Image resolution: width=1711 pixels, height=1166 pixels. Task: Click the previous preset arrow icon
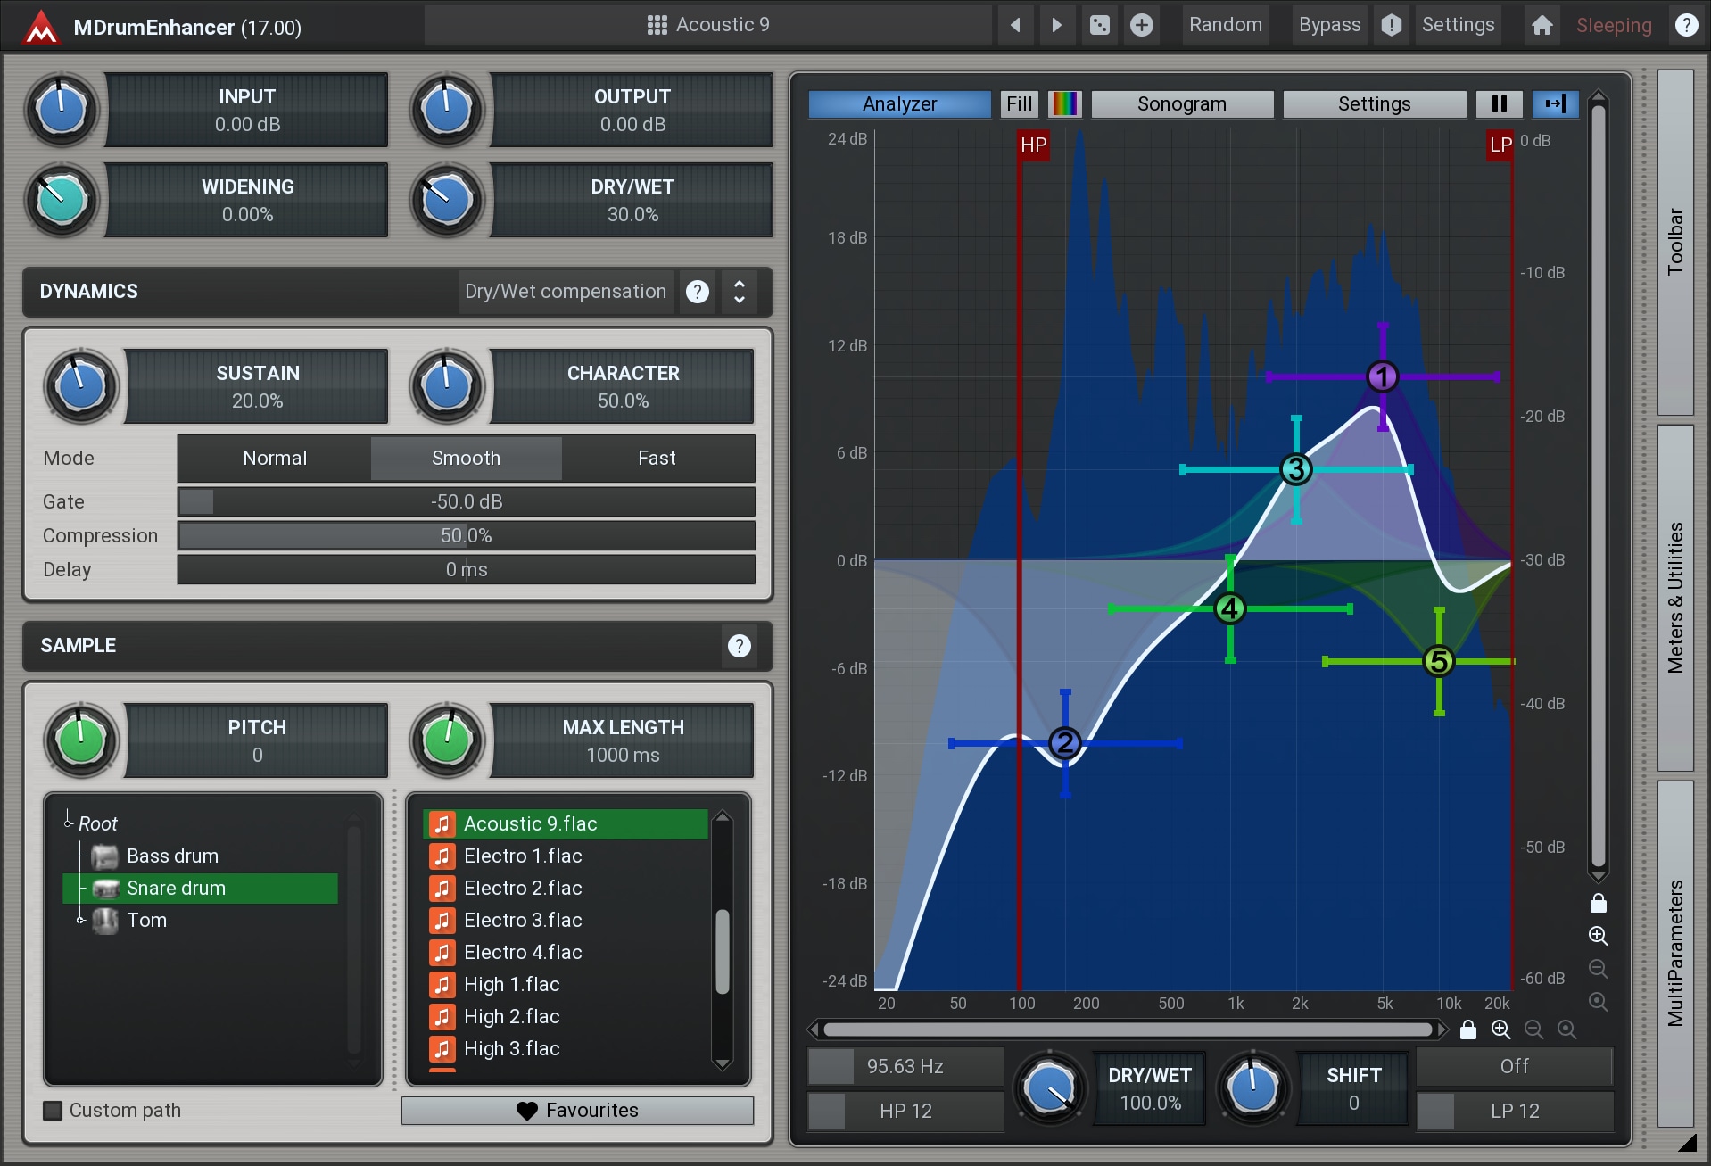pos(1015,25)
